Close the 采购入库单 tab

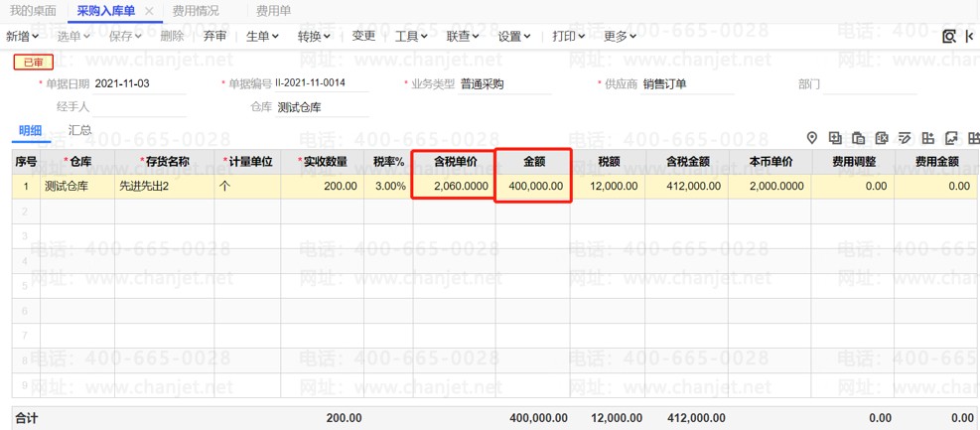point(148,11)
